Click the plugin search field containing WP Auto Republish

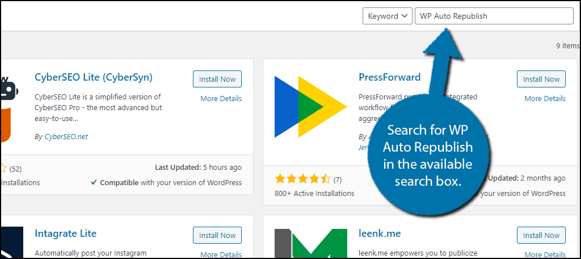pos(494,16)
